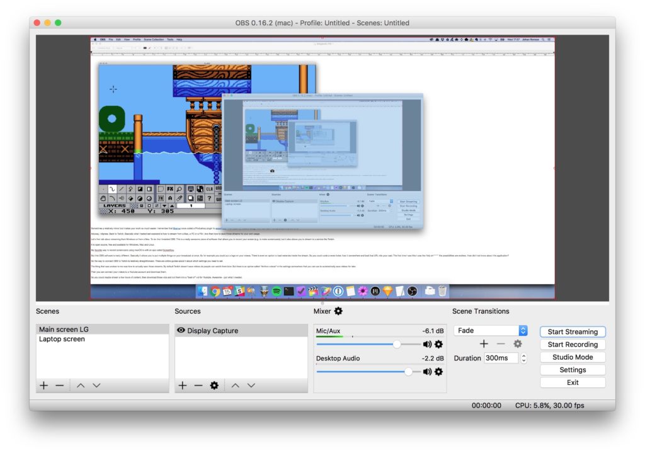The image size is (645, 453).
Task: Click the Notes icon in the captured Dock
Action: (350, 291)
